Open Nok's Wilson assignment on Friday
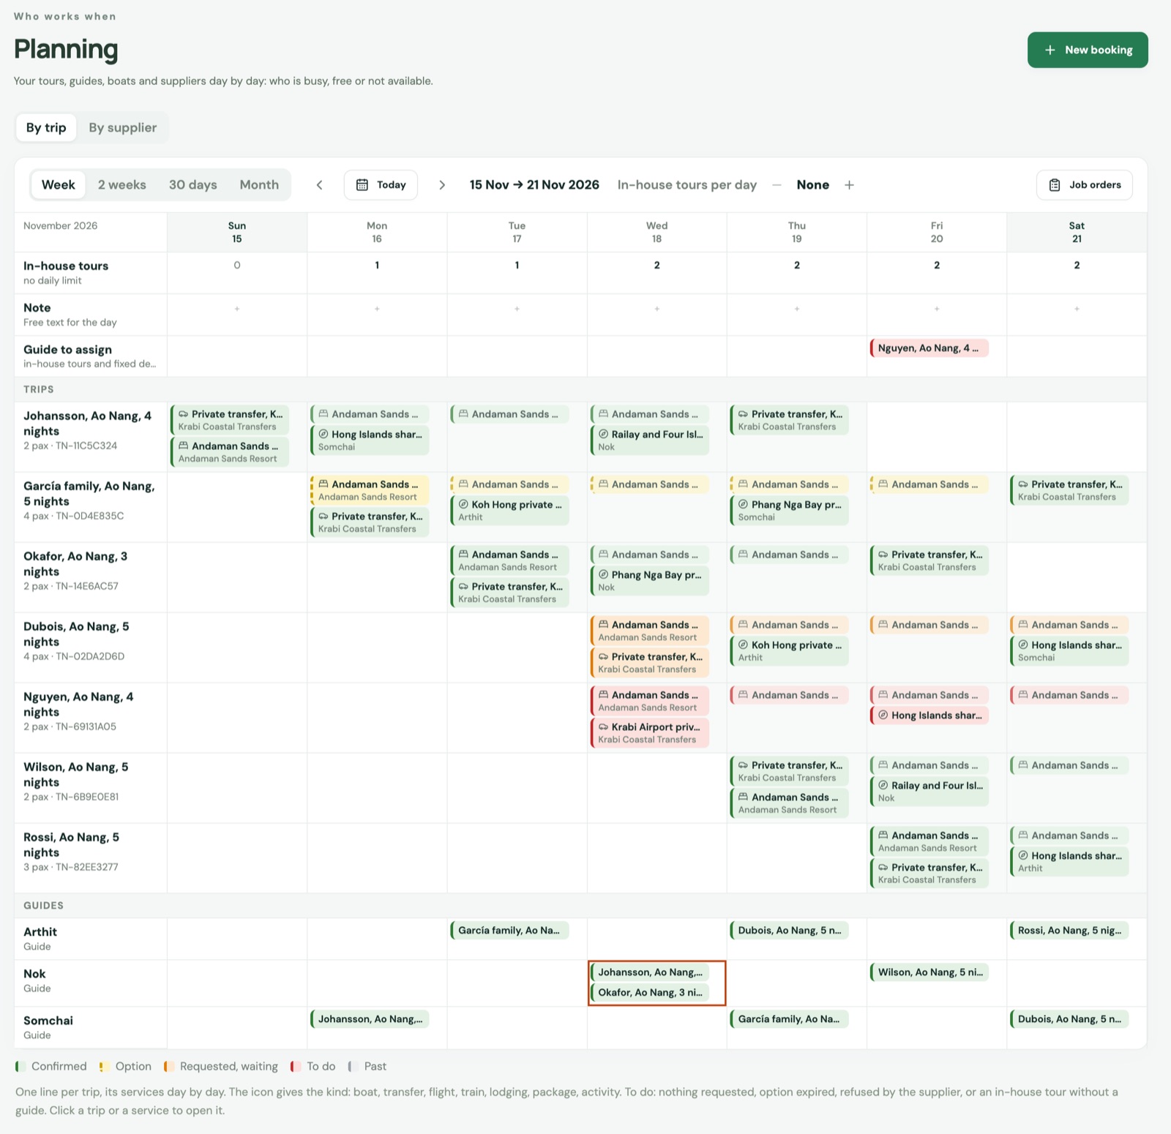Viewport: 1171px width, 1134px height. coord(929,972)
